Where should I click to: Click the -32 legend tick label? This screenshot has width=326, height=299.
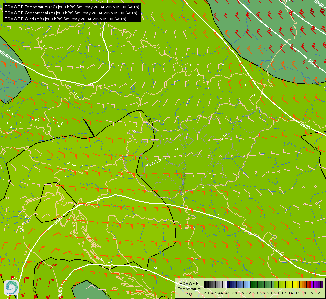(248, 293)
